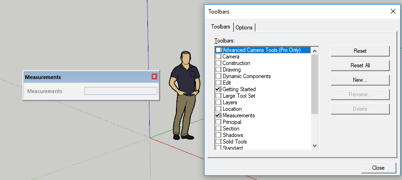
Task: Select 'Shadows' text in list
Action: point(233,135)
